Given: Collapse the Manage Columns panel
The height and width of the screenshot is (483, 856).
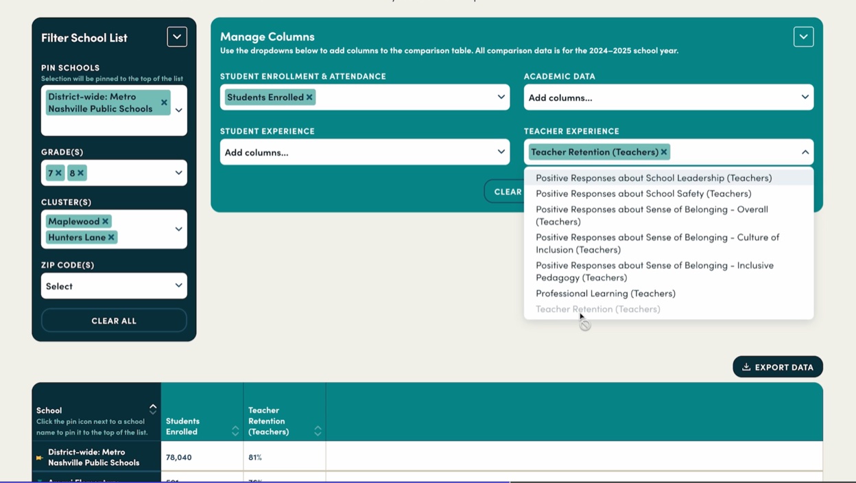Looking at the screenshot, I should pos(804,37).
